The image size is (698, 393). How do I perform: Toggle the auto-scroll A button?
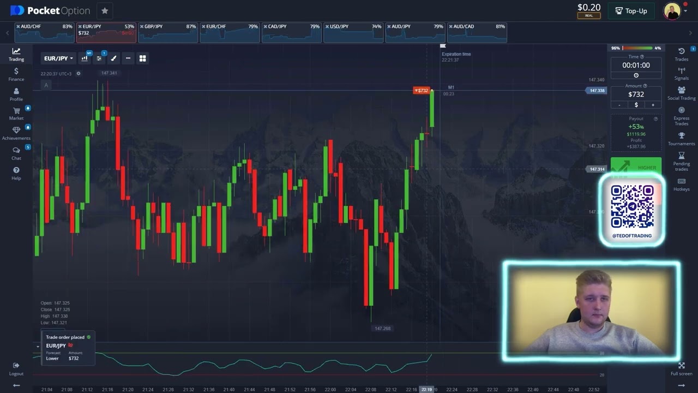[46, 85]
